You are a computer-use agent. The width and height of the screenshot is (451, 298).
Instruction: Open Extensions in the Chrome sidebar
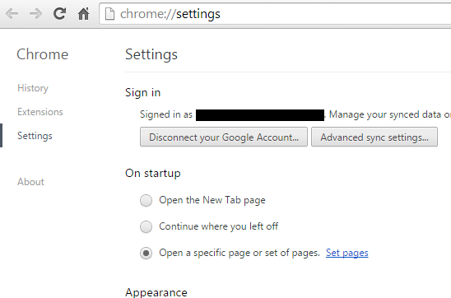[40, 112]
